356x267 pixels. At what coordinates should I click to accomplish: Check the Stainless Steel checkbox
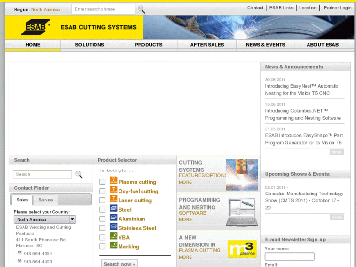[x=102, y=228]
